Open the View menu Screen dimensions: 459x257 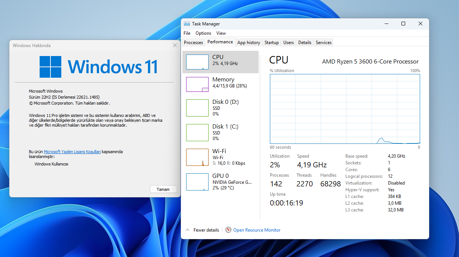pos(221,33)
